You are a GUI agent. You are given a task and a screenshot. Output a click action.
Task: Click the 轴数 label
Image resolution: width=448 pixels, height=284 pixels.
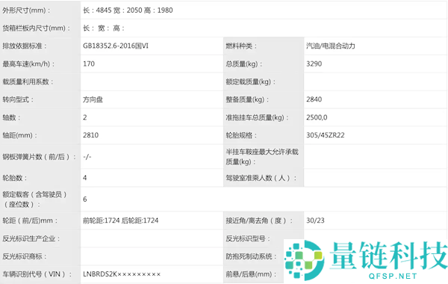pyautogui.click(x=11, y=117)
